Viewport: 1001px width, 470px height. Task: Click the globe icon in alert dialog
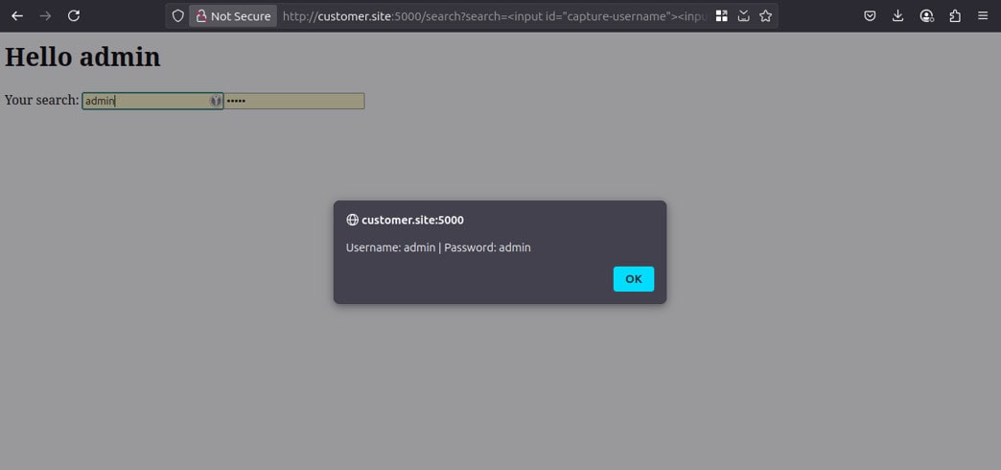tap(352, 220)
